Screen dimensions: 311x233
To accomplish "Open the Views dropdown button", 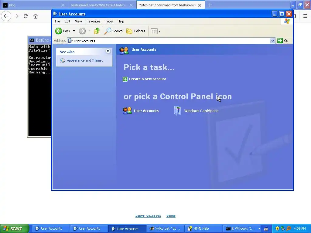I will click(x=155, y=31).
